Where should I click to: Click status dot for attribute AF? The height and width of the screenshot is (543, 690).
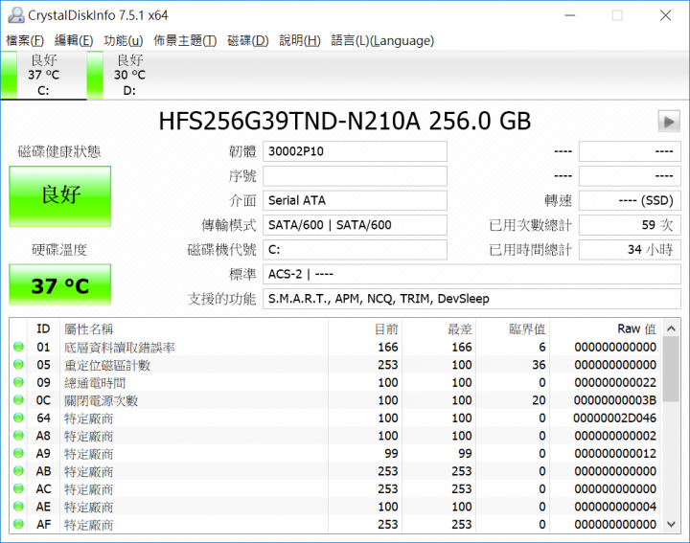[18, 524]
